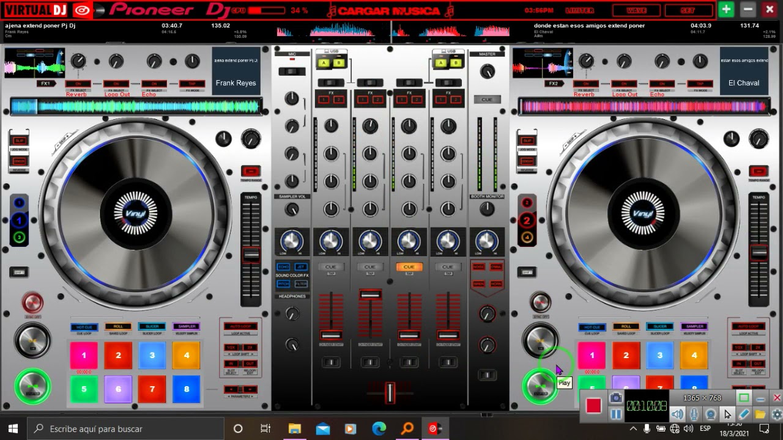
Task: Click the right deck track waveform strip
Action: (644, 106)
